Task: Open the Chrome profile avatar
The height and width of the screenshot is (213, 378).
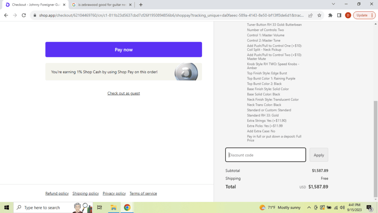Action: click(x=348, y=15)
